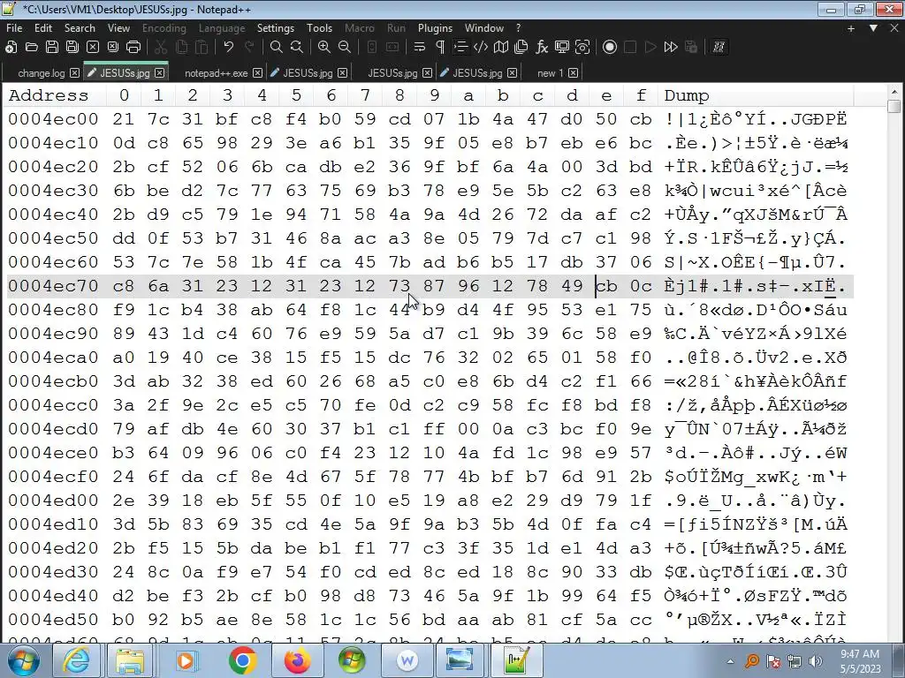The width and height of the screenshot is (905, 678).
Task: Show hidden tray icons arrow
Action: pos(730,661)
